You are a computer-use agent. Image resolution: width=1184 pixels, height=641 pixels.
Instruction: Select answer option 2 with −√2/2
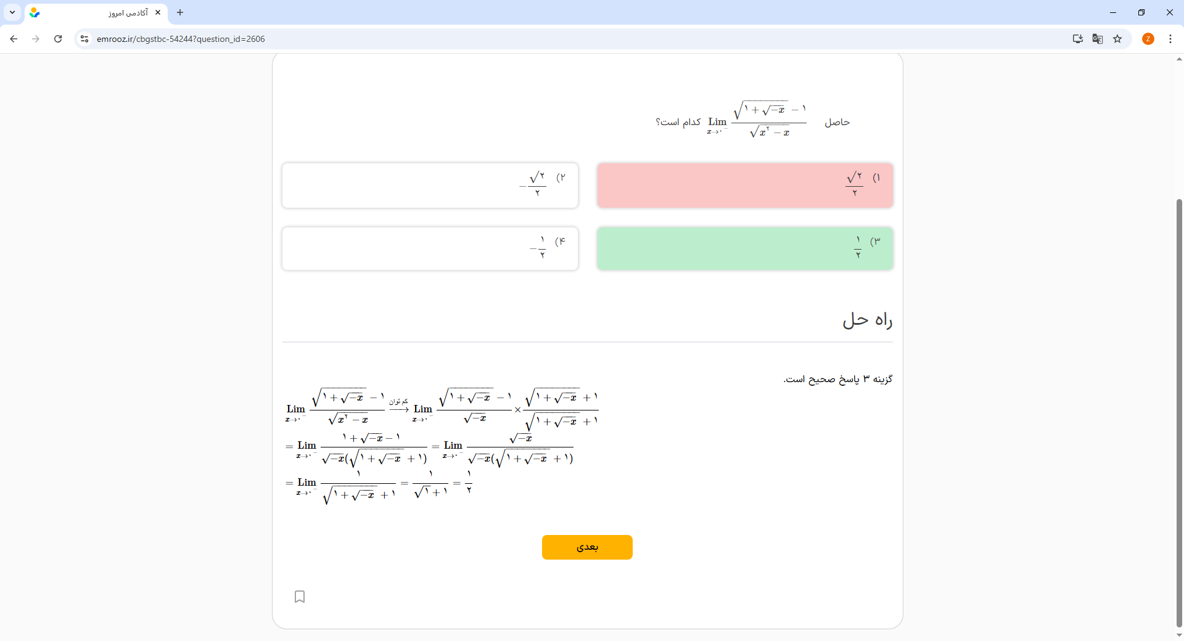point(430,186)
